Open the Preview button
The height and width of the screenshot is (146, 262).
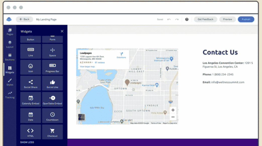tap(227, 19)
